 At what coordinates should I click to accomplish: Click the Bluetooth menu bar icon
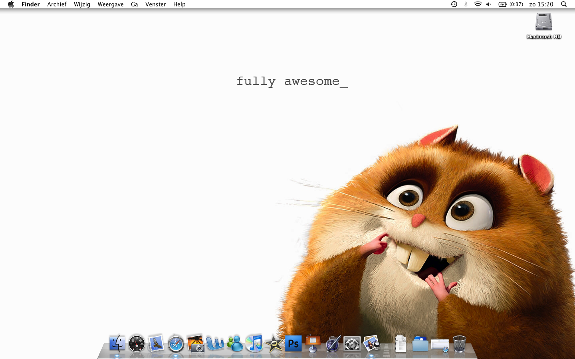(466, 4)
